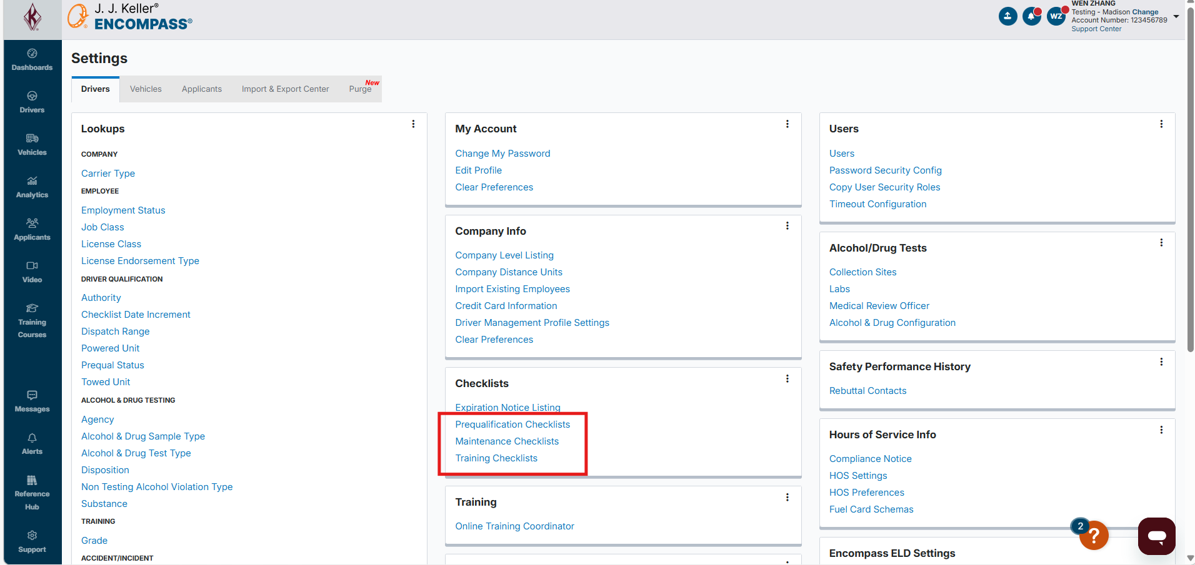The image size is (1195, 565).
Task: Open the Checklists panel options menu
Action: [787, 379]
